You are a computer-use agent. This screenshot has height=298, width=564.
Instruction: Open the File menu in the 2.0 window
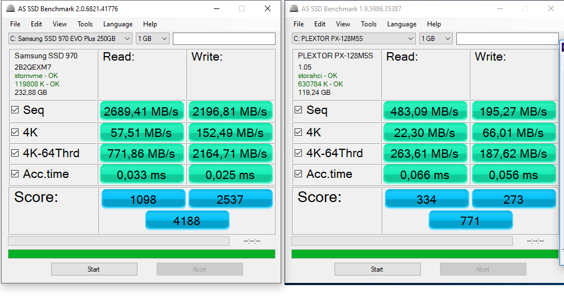tap(15, 24)
